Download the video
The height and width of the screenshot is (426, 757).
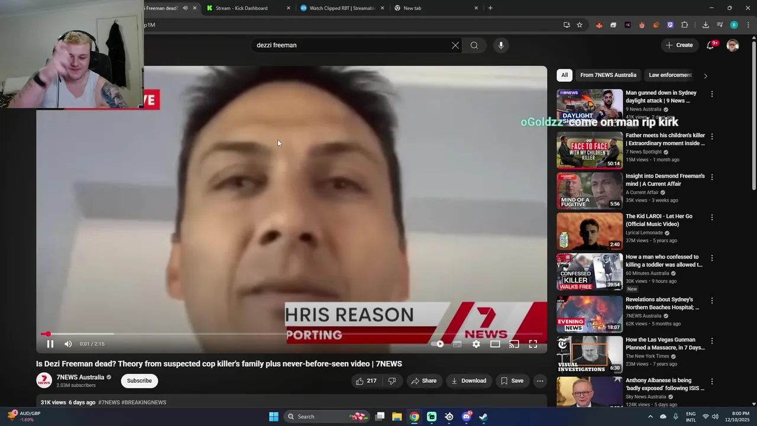(x=468, y=380)
